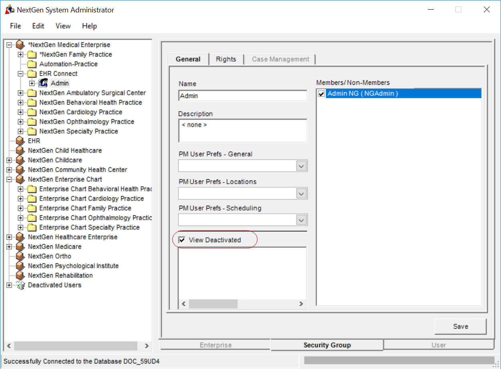501x369 pixels.
Task: Select the *NextGen Medical Enterprise box icon
Action: coord(20,45)
